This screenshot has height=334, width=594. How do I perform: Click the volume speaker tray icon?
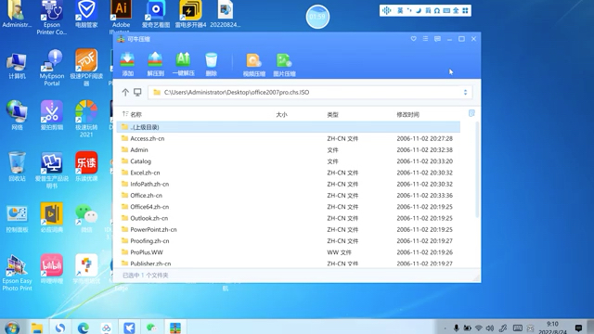click(490, 328)
